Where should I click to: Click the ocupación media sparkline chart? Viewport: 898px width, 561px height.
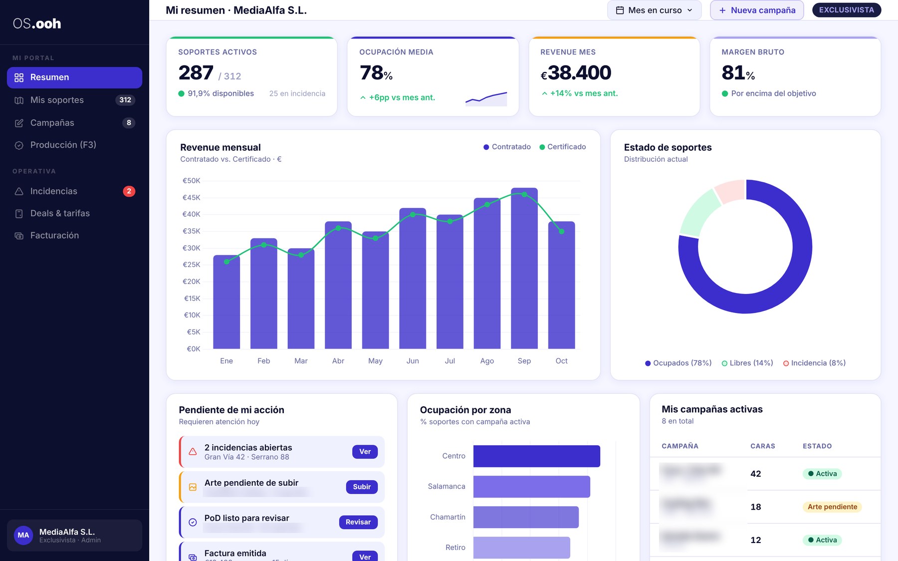[486, 98]
